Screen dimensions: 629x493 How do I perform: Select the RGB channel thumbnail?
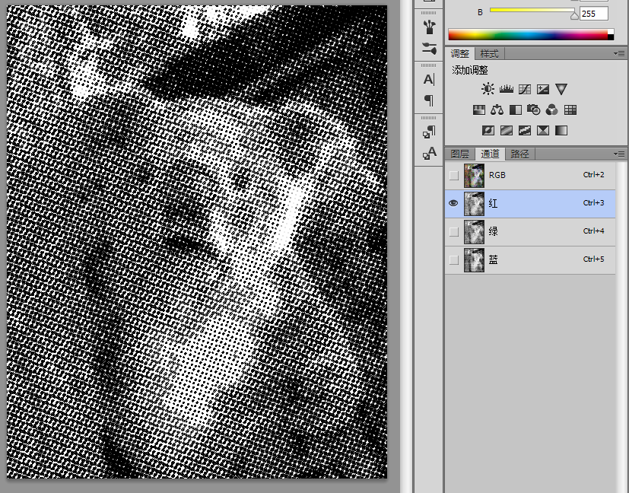tap(474, 176)
